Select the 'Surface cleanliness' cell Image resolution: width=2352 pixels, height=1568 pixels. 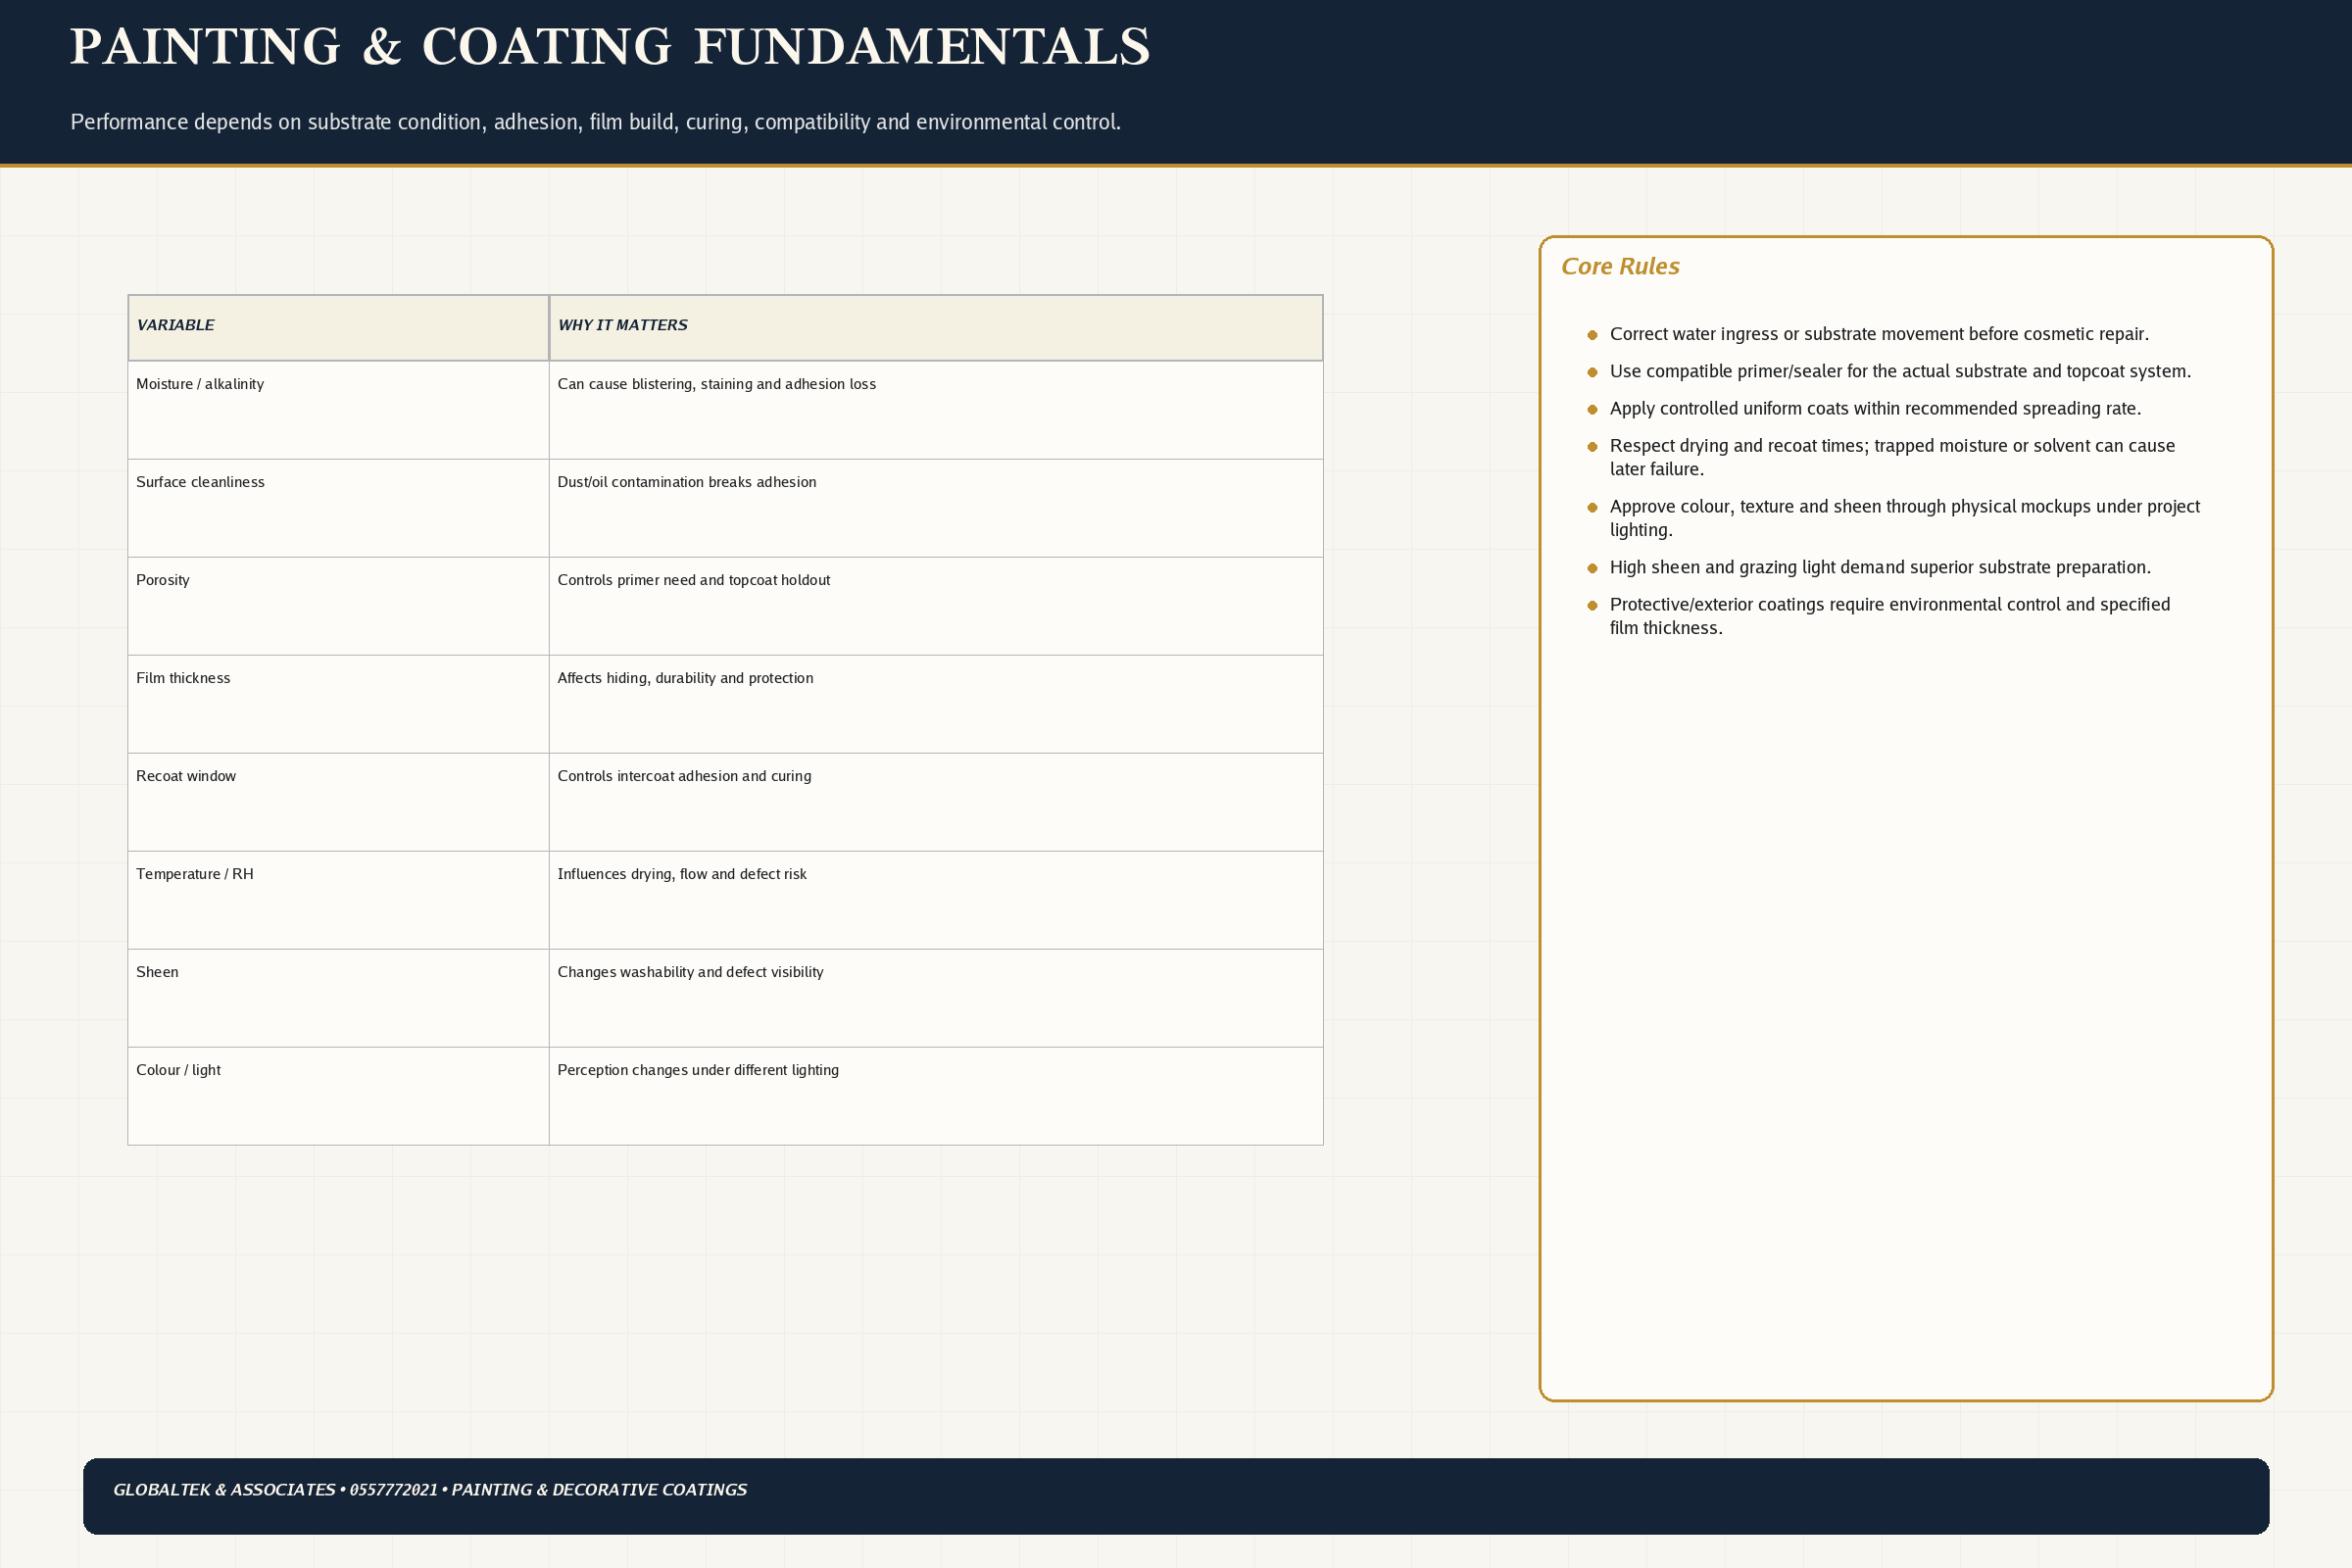tap(338, 508)
